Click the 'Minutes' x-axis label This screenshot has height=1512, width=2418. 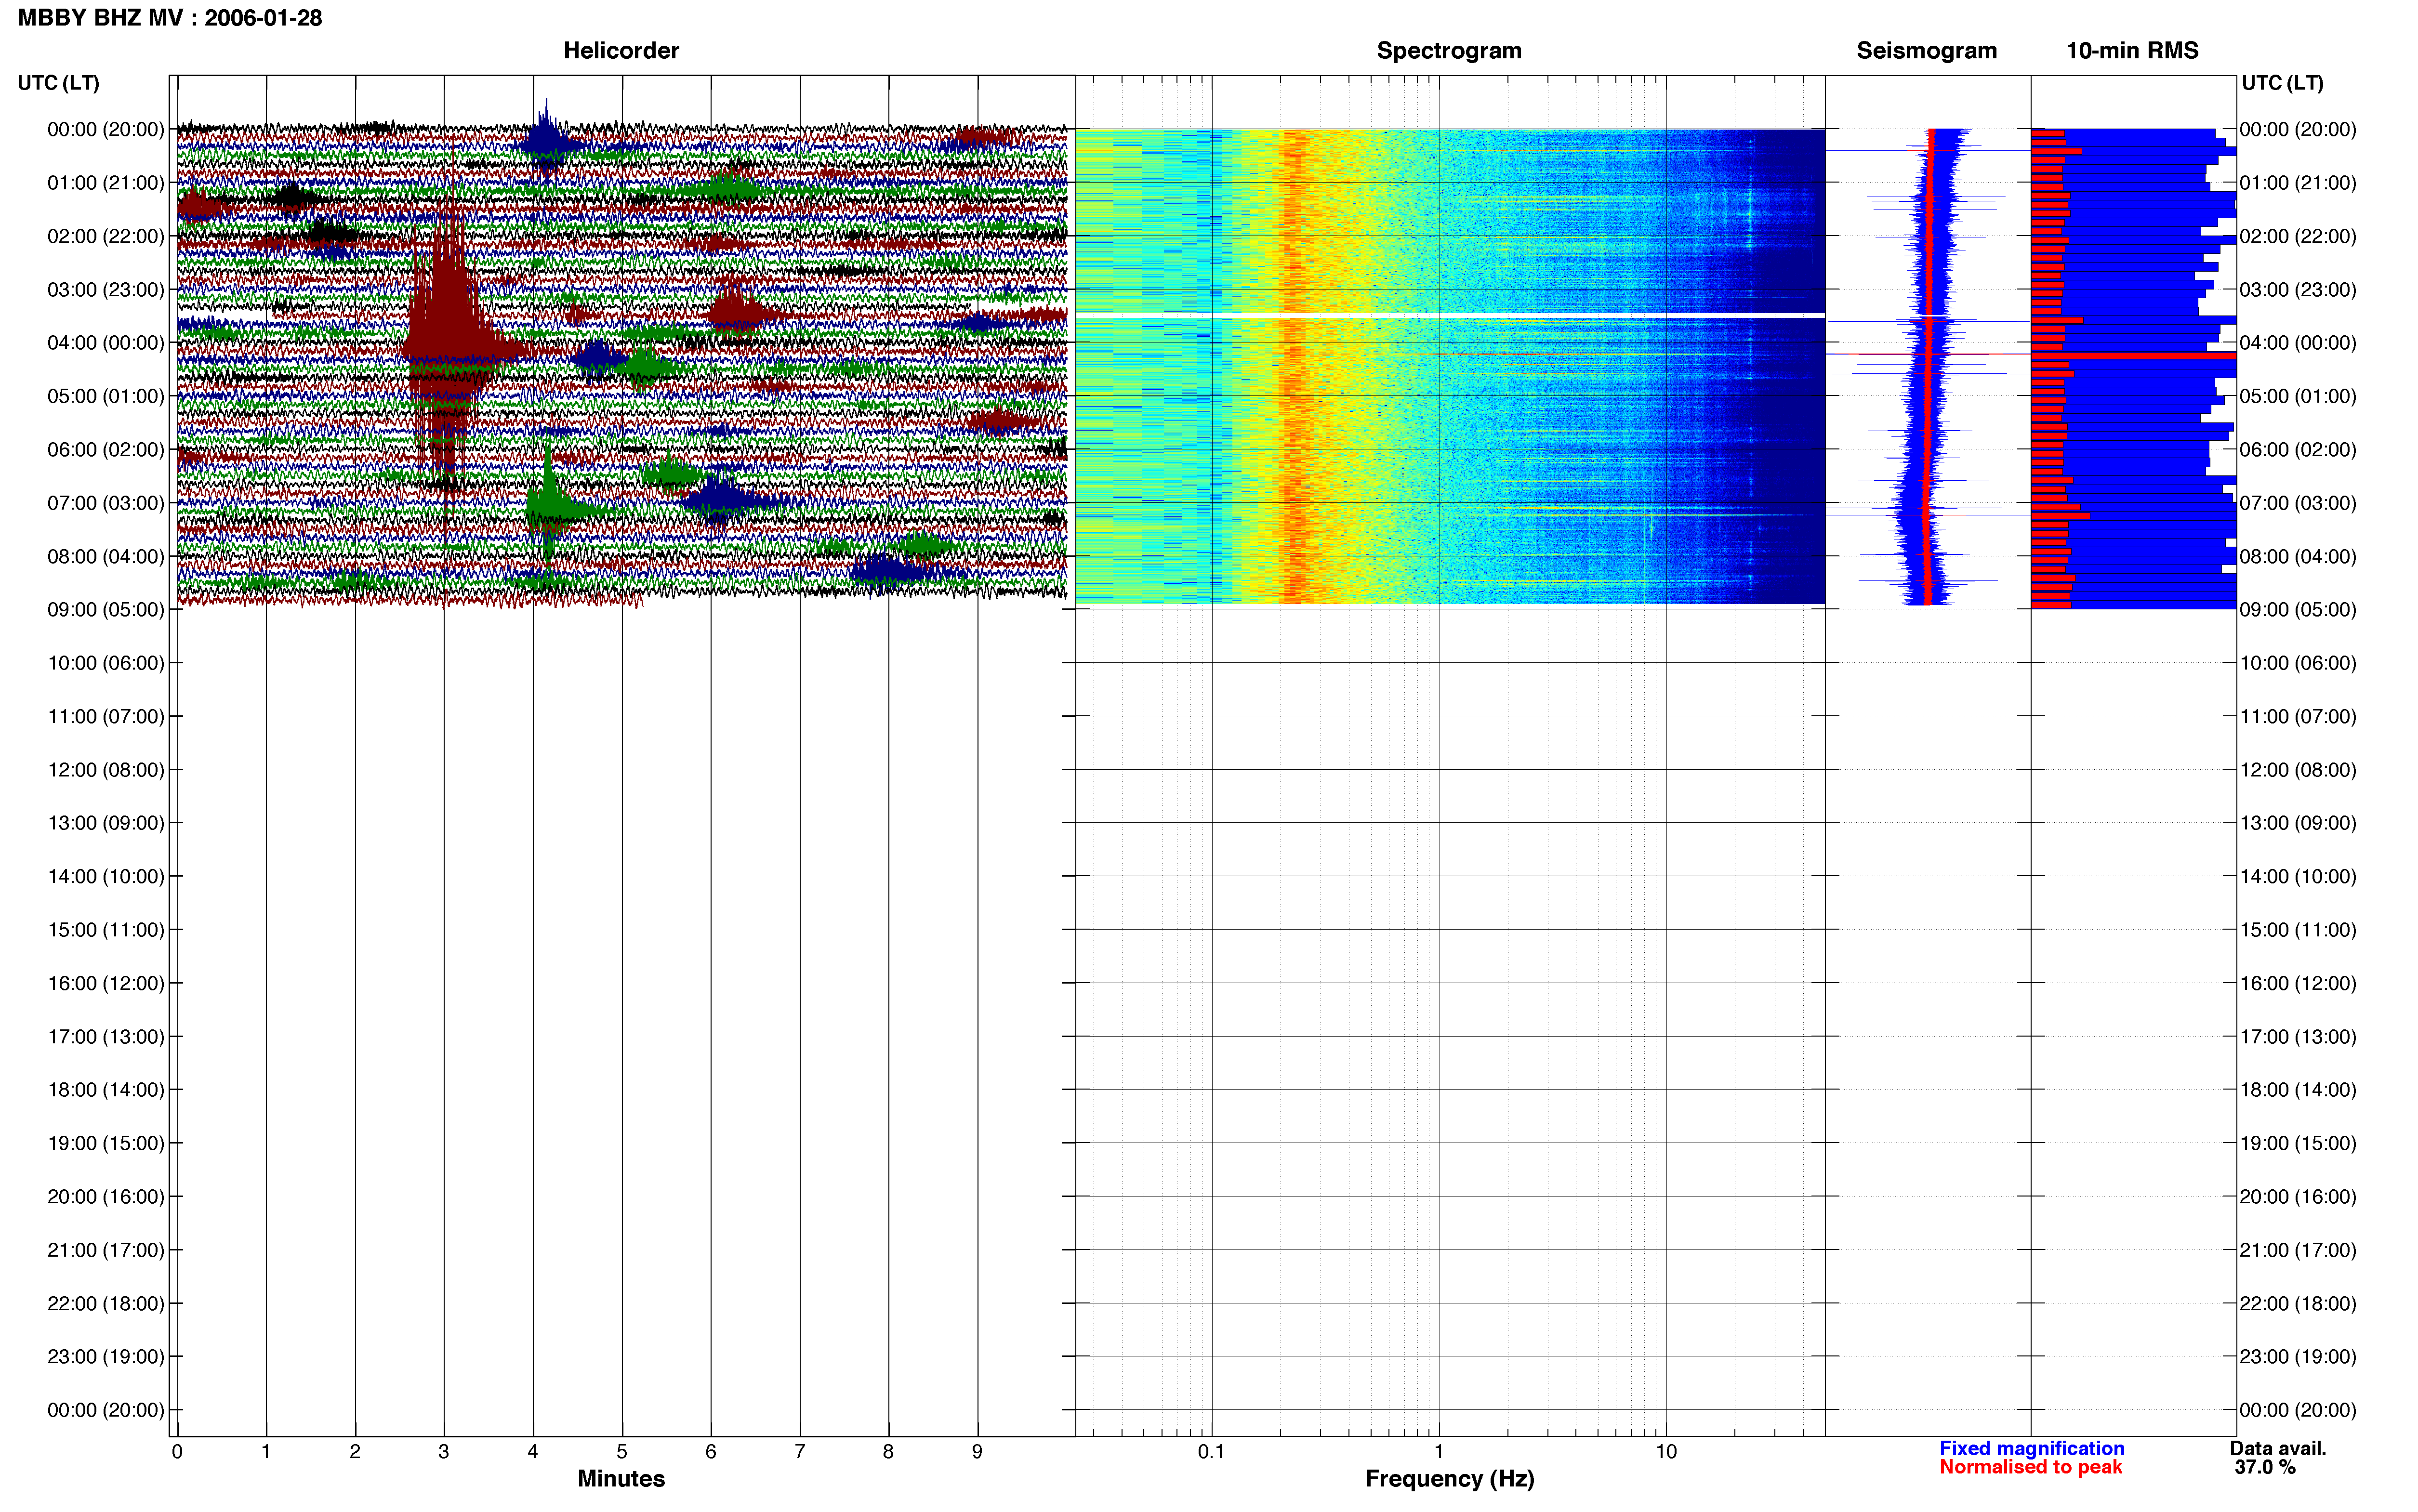(621, 1478)
